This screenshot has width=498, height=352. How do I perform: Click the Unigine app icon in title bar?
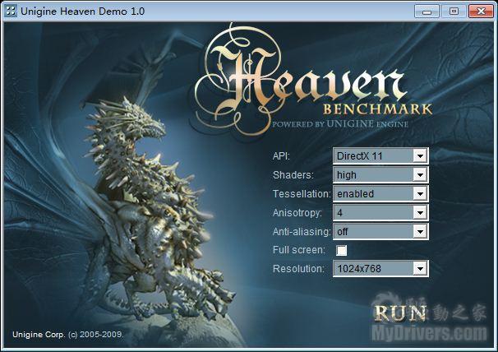tap(11, 12)
